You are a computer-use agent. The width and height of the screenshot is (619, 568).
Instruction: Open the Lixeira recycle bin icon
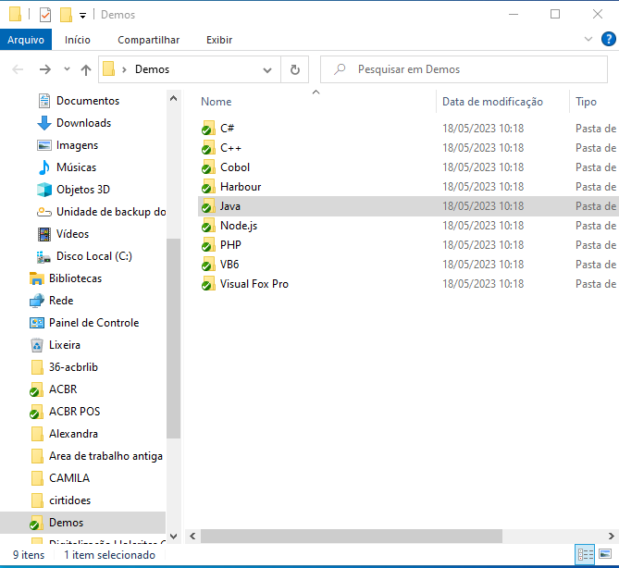(37, 345)
